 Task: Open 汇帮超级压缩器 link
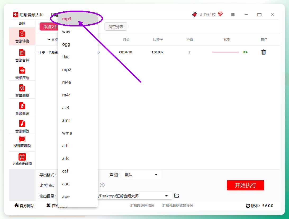(142, 206)
